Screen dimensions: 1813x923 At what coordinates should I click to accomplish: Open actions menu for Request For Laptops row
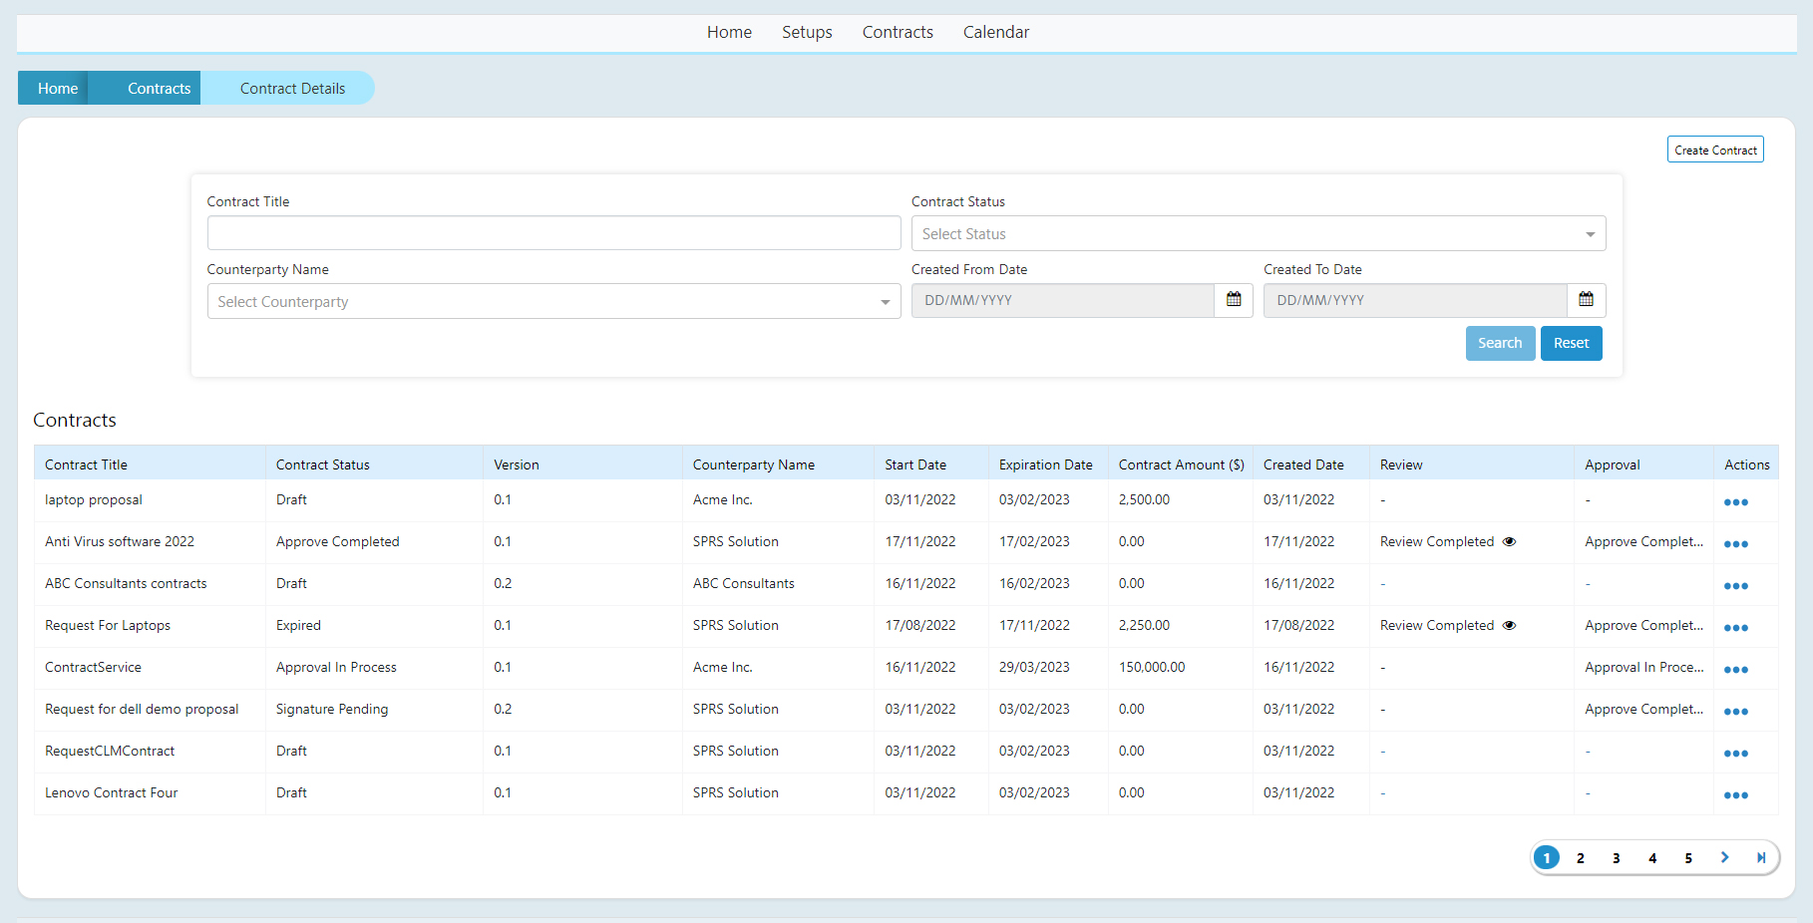1735,628
